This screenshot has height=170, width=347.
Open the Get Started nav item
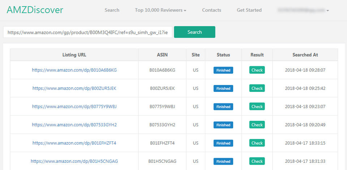(249, 10)
